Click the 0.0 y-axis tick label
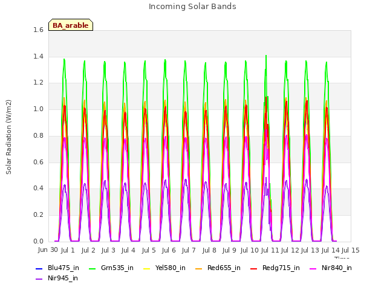Viewport: 387px width, 290px height. (38, 241)
